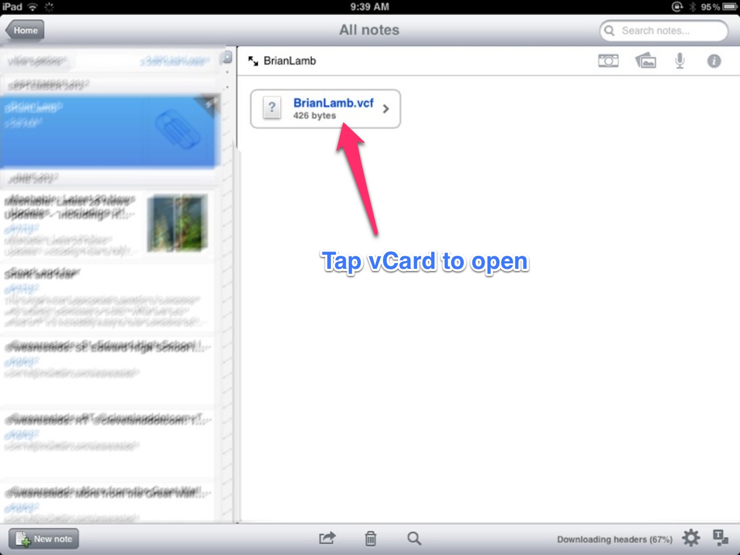Screen dimensions: 740x555
Task: Create a New note
Action: pos(43,538)
